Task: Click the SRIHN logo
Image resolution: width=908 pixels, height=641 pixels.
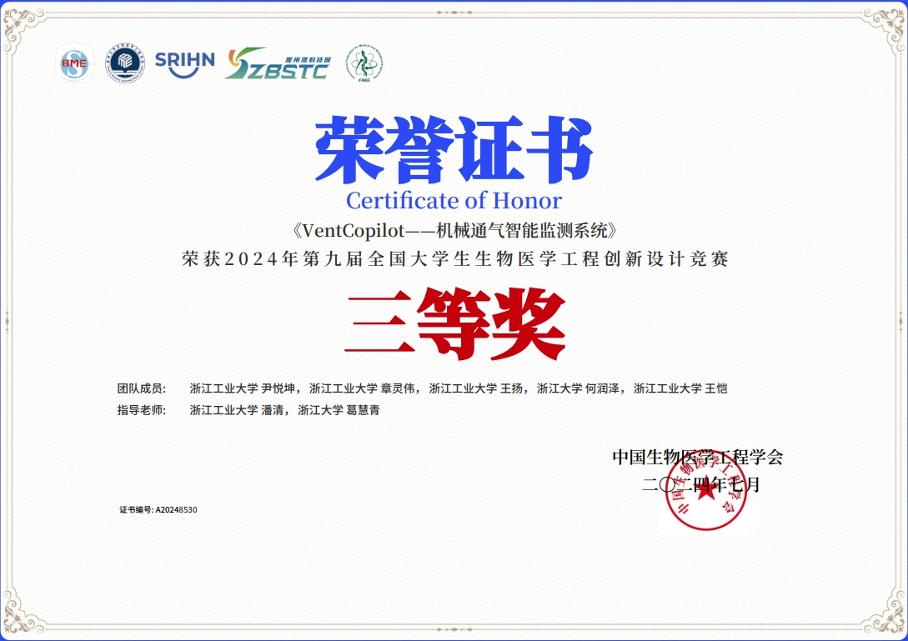Action: point(184,63)
